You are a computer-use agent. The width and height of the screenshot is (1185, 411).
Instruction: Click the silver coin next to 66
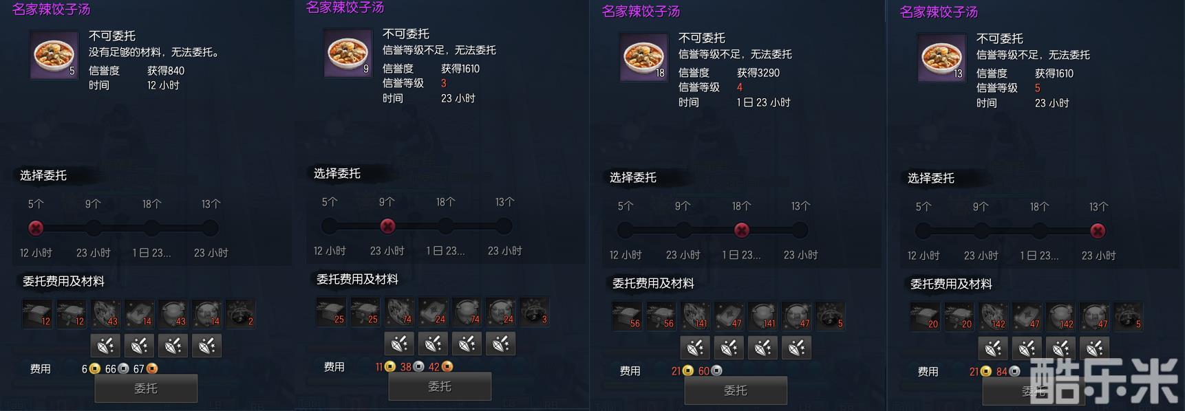click(x=124, y=369)
